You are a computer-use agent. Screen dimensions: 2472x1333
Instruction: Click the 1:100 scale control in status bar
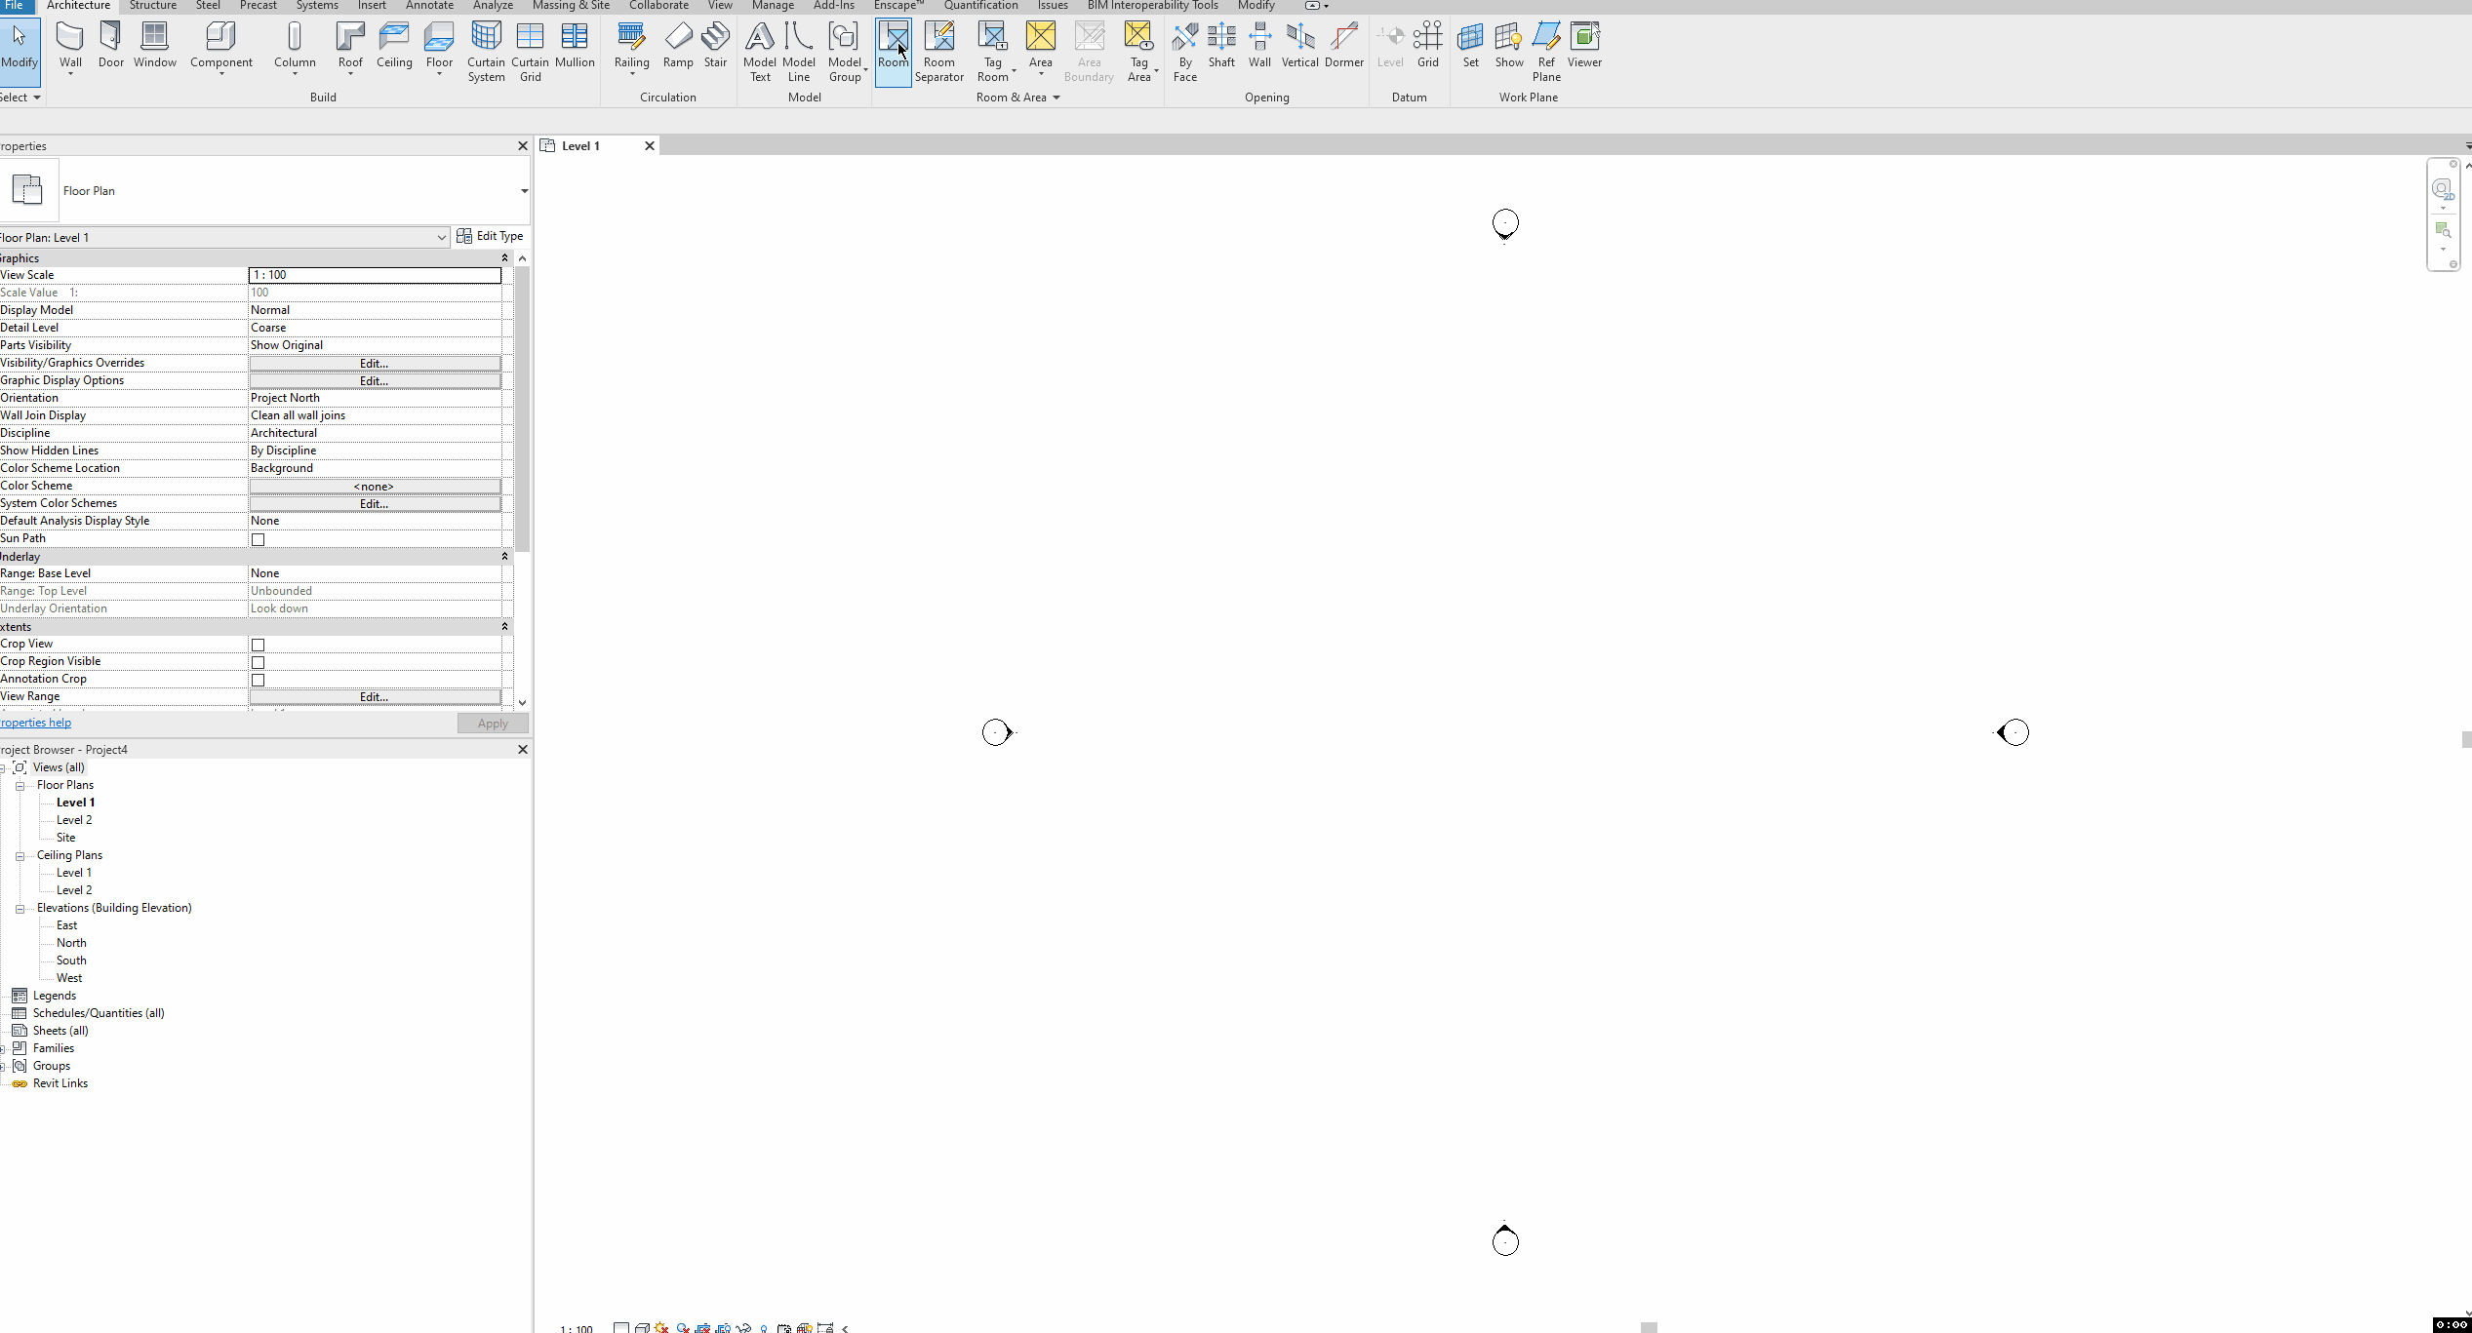[575, 1327]
